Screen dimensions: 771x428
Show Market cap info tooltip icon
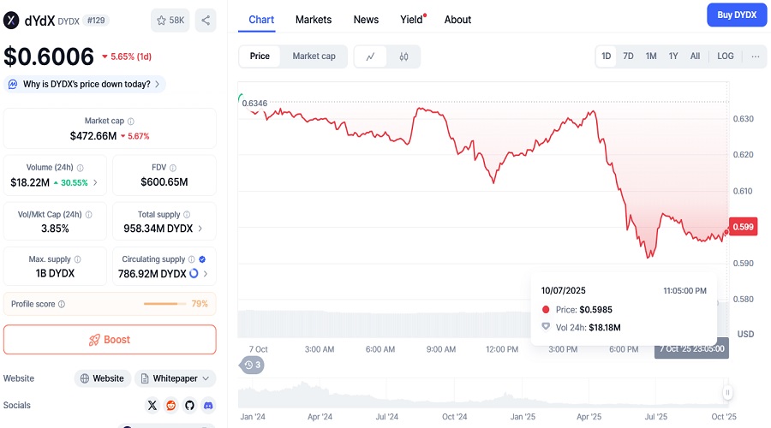[x=131, y=122]
